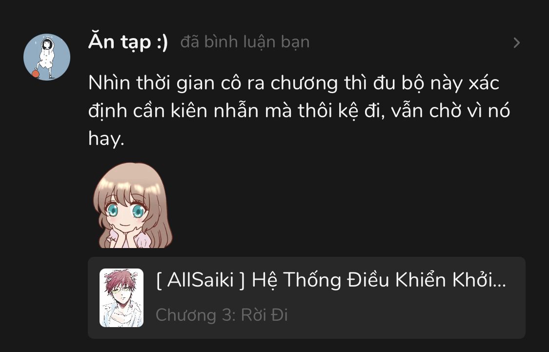This screenshot has width=549, height=352.
Task: Tap the 'đã bình luận bạn' label
Action: click(x=245, y=42)
